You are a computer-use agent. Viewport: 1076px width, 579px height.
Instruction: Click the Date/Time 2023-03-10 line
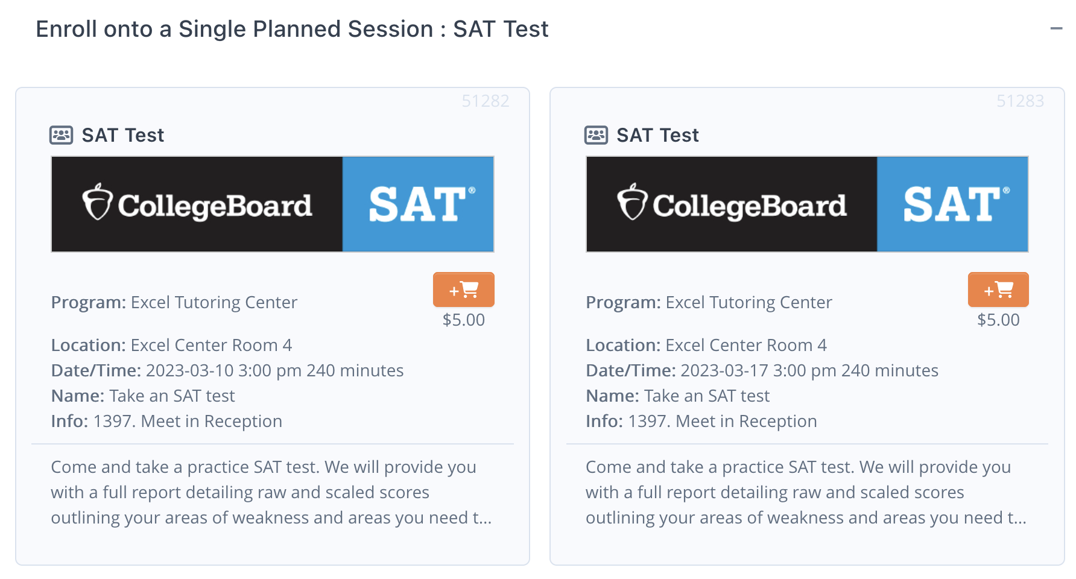click(x=227, y=370)
